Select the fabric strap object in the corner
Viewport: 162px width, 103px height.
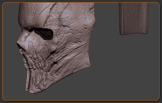coord(134,19)
